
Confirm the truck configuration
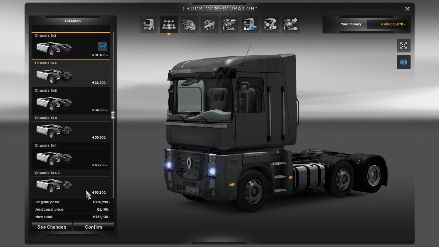[x=93, y=227]
